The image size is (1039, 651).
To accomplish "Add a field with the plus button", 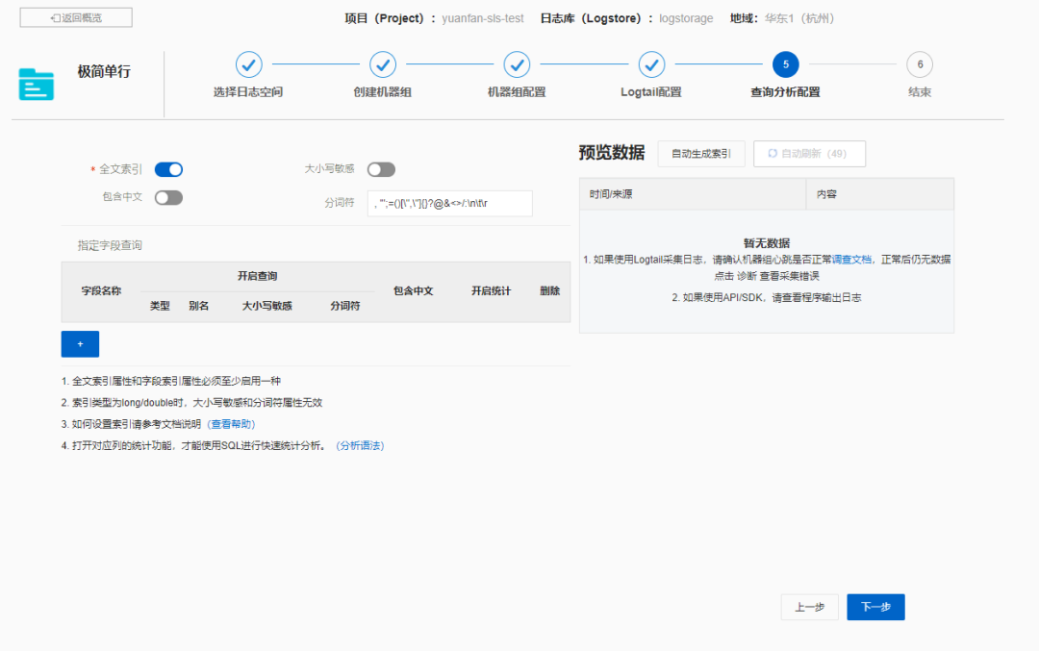I will [x=80, y=343].
